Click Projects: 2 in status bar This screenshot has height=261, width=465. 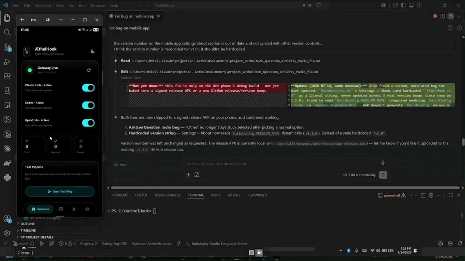(x=88, y=244)
